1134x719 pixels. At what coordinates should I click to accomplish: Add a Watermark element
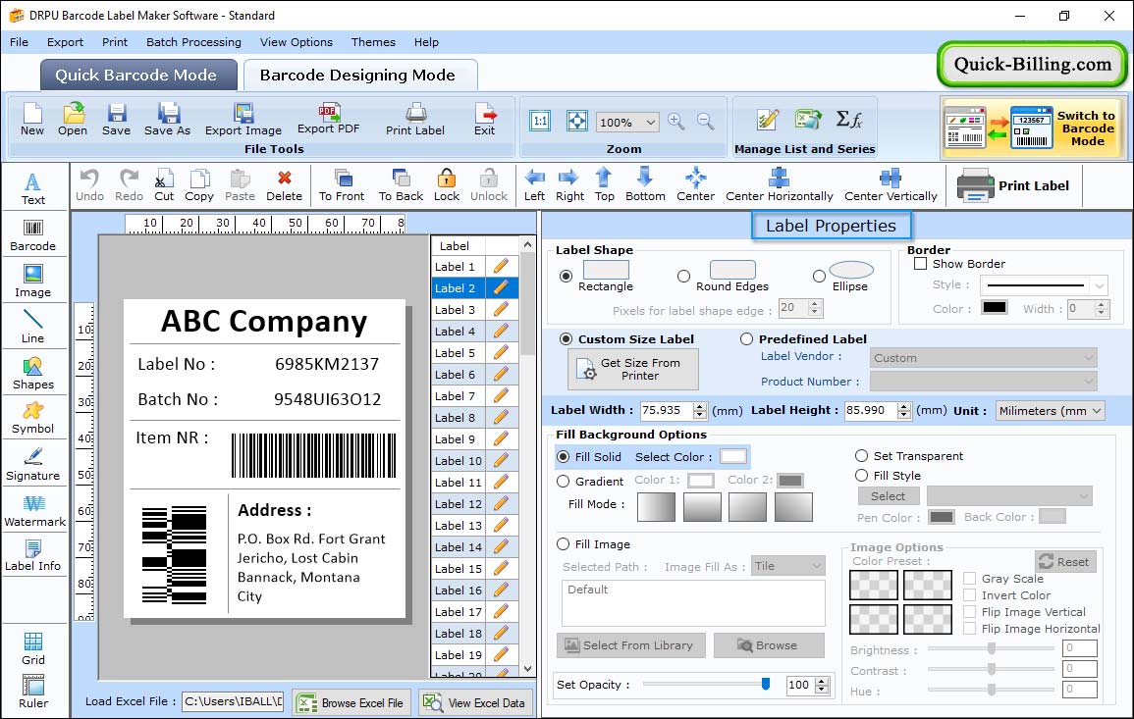click(x=34, y=511)
